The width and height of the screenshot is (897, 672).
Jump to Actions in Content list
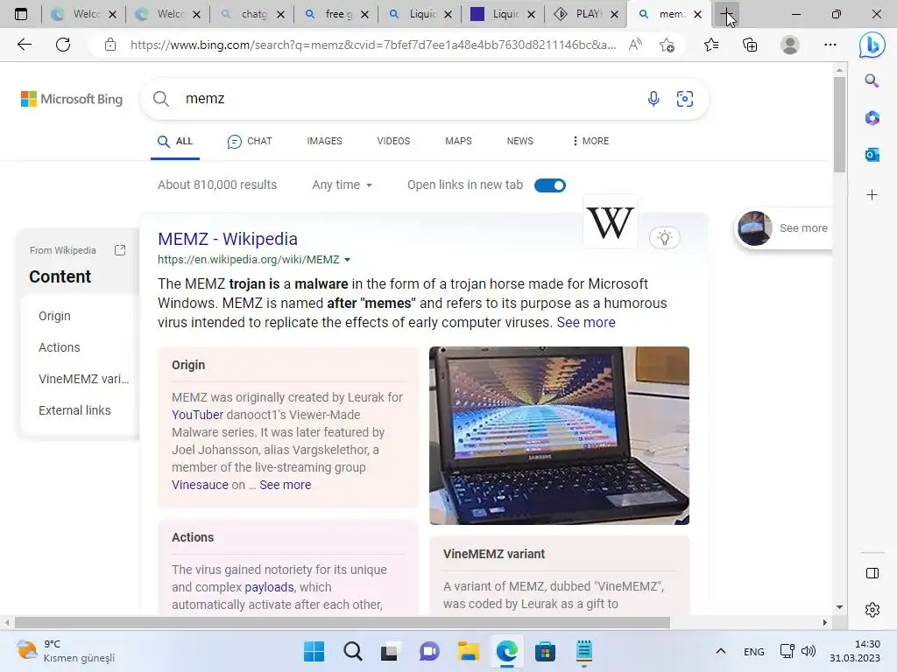point(59,347)
